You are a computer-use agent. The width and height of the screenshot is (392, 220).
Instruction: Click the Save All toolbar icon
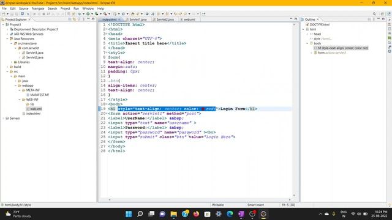tap(17, 14)
